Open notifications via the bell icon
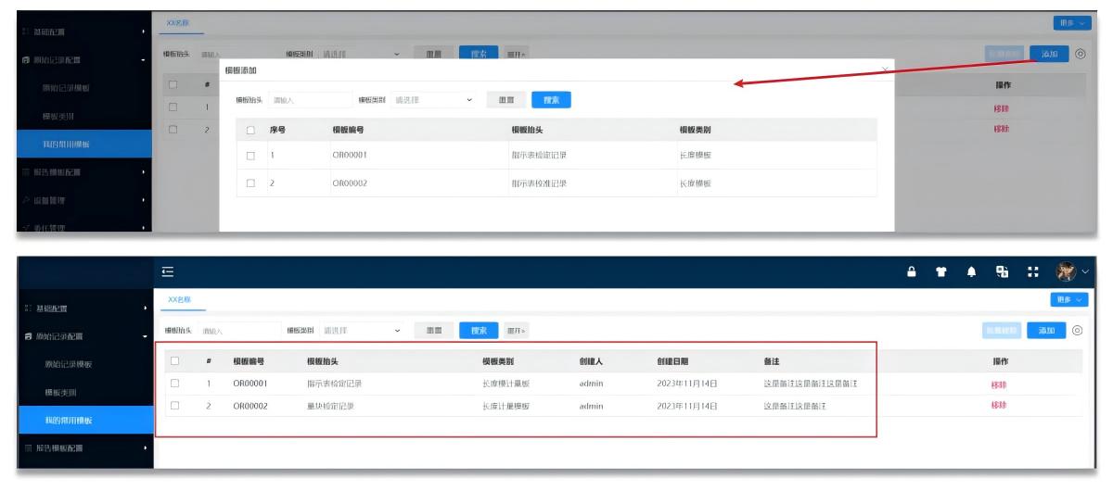 (x=972, y=271)
